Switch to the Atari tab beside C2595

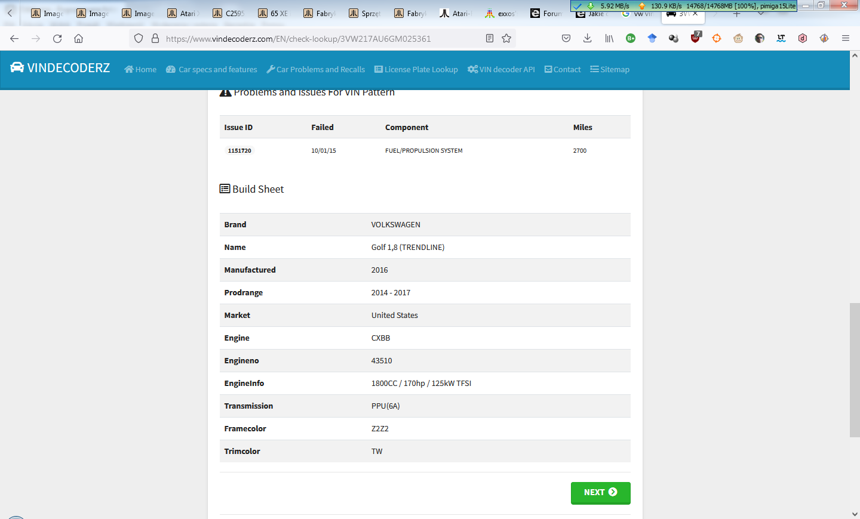click(x=184, y=13)
